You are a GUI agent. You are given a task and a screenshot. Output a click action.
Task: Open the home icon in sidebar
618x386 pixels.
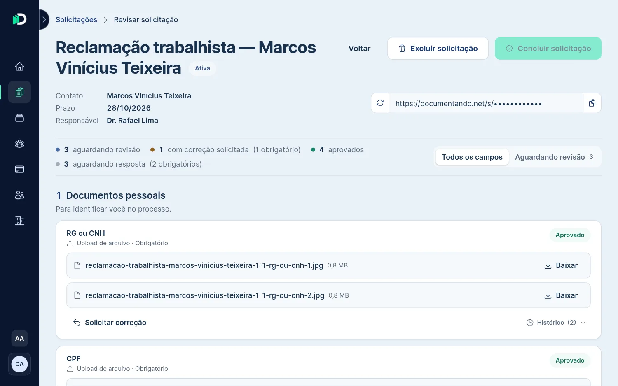coord(19,66)
